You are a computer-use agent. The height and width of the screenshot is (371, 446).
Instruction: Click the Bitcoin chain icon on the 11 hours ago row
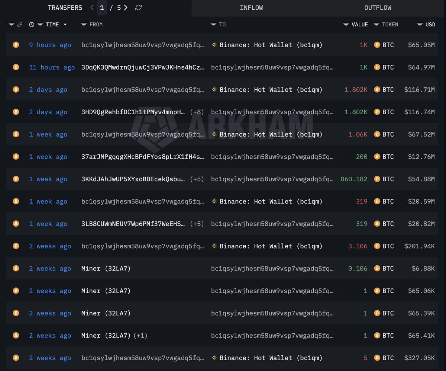16,67
